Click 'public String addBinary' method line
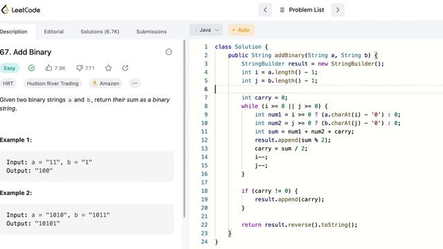The width and height of the screenshot is (443, 249). tap(302, 55)
